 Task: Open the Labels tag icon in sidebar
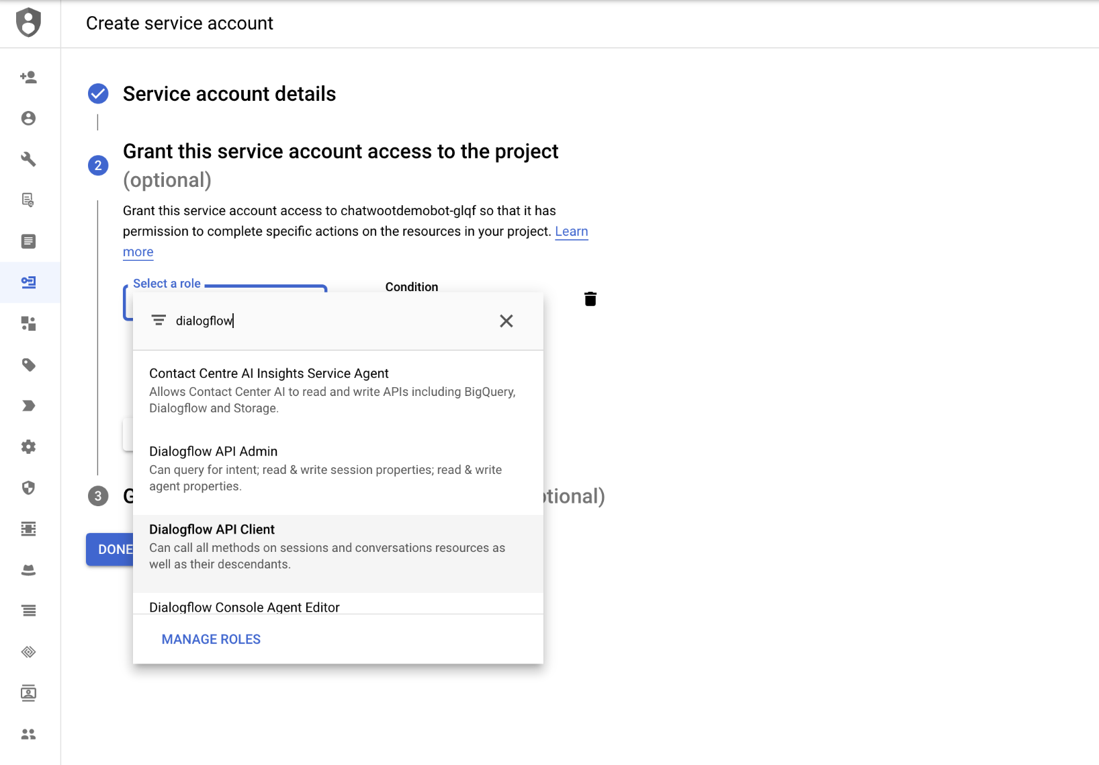[28, 365]
